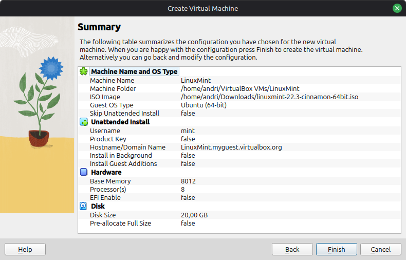Image resolution: width=406 pixels, height=260 pixels.
Task: Click the hard disk Disk section icon
Action: (83, 206)
